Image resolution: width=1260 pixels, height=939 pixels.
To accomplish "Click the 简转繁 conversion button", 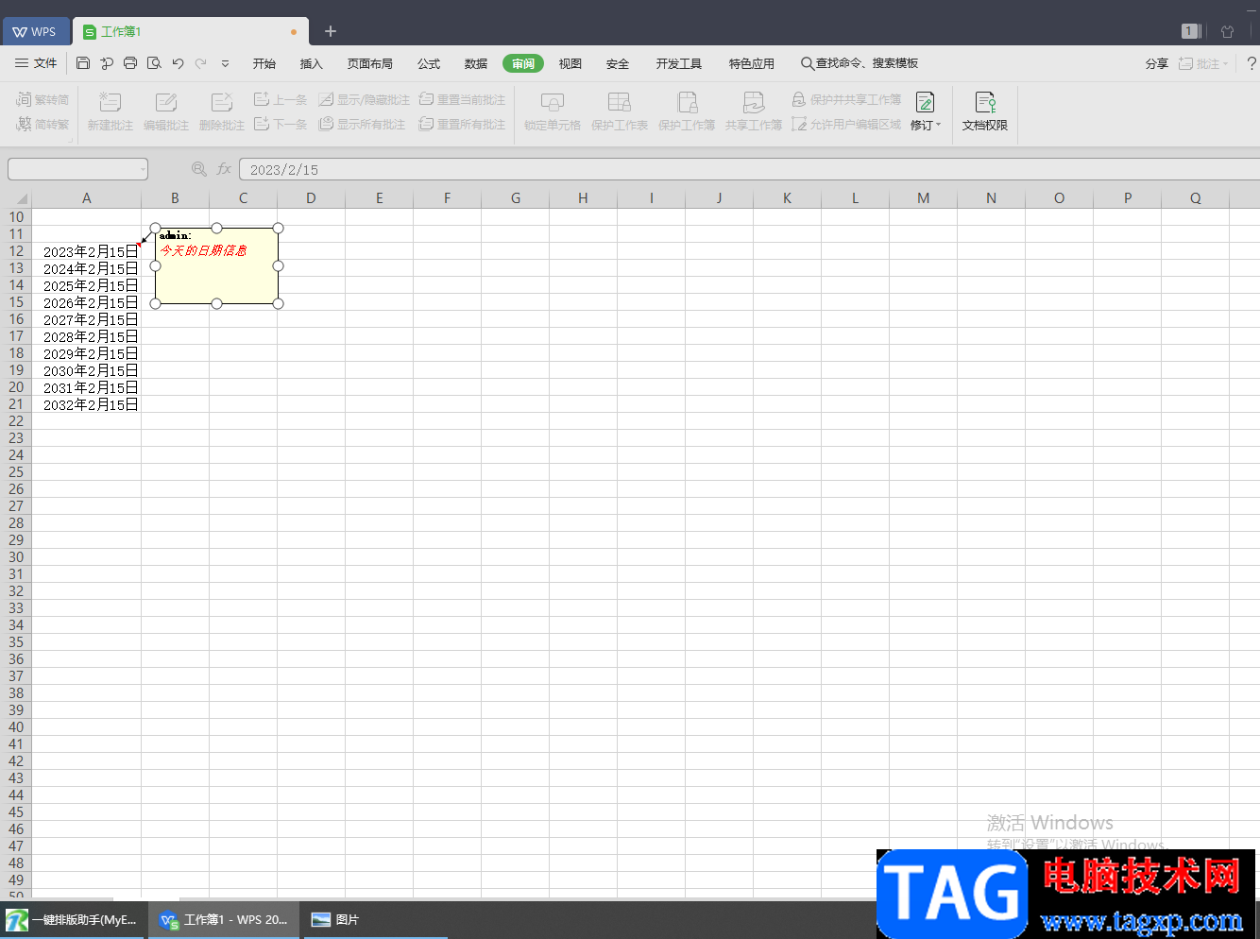I will click(x=43, y=124).
